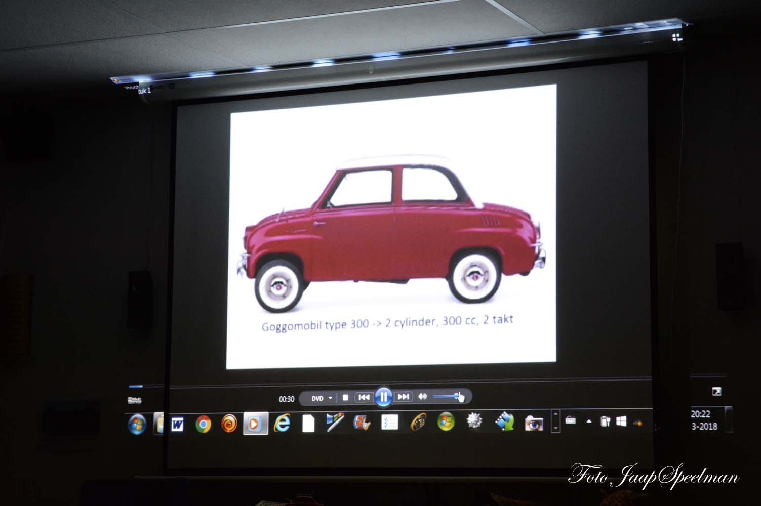Open the blank document icon in taskbar
The image size is (761, 506).
[x=308, y=423]
